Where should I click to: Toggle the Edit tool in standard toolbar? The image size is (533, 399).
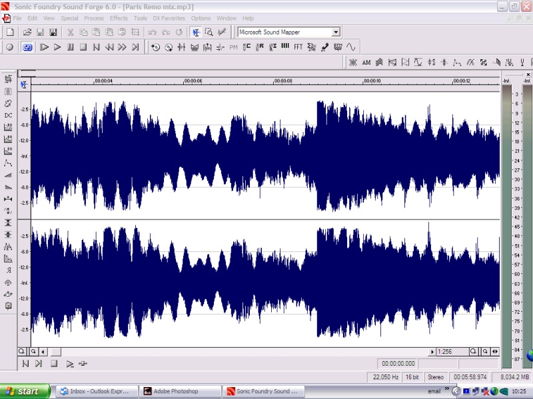pyautogui.click(x=196, y=32)
